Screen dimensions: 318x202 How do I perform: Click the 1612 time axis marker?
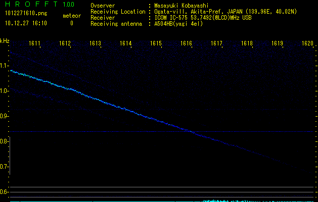point(65,43)
